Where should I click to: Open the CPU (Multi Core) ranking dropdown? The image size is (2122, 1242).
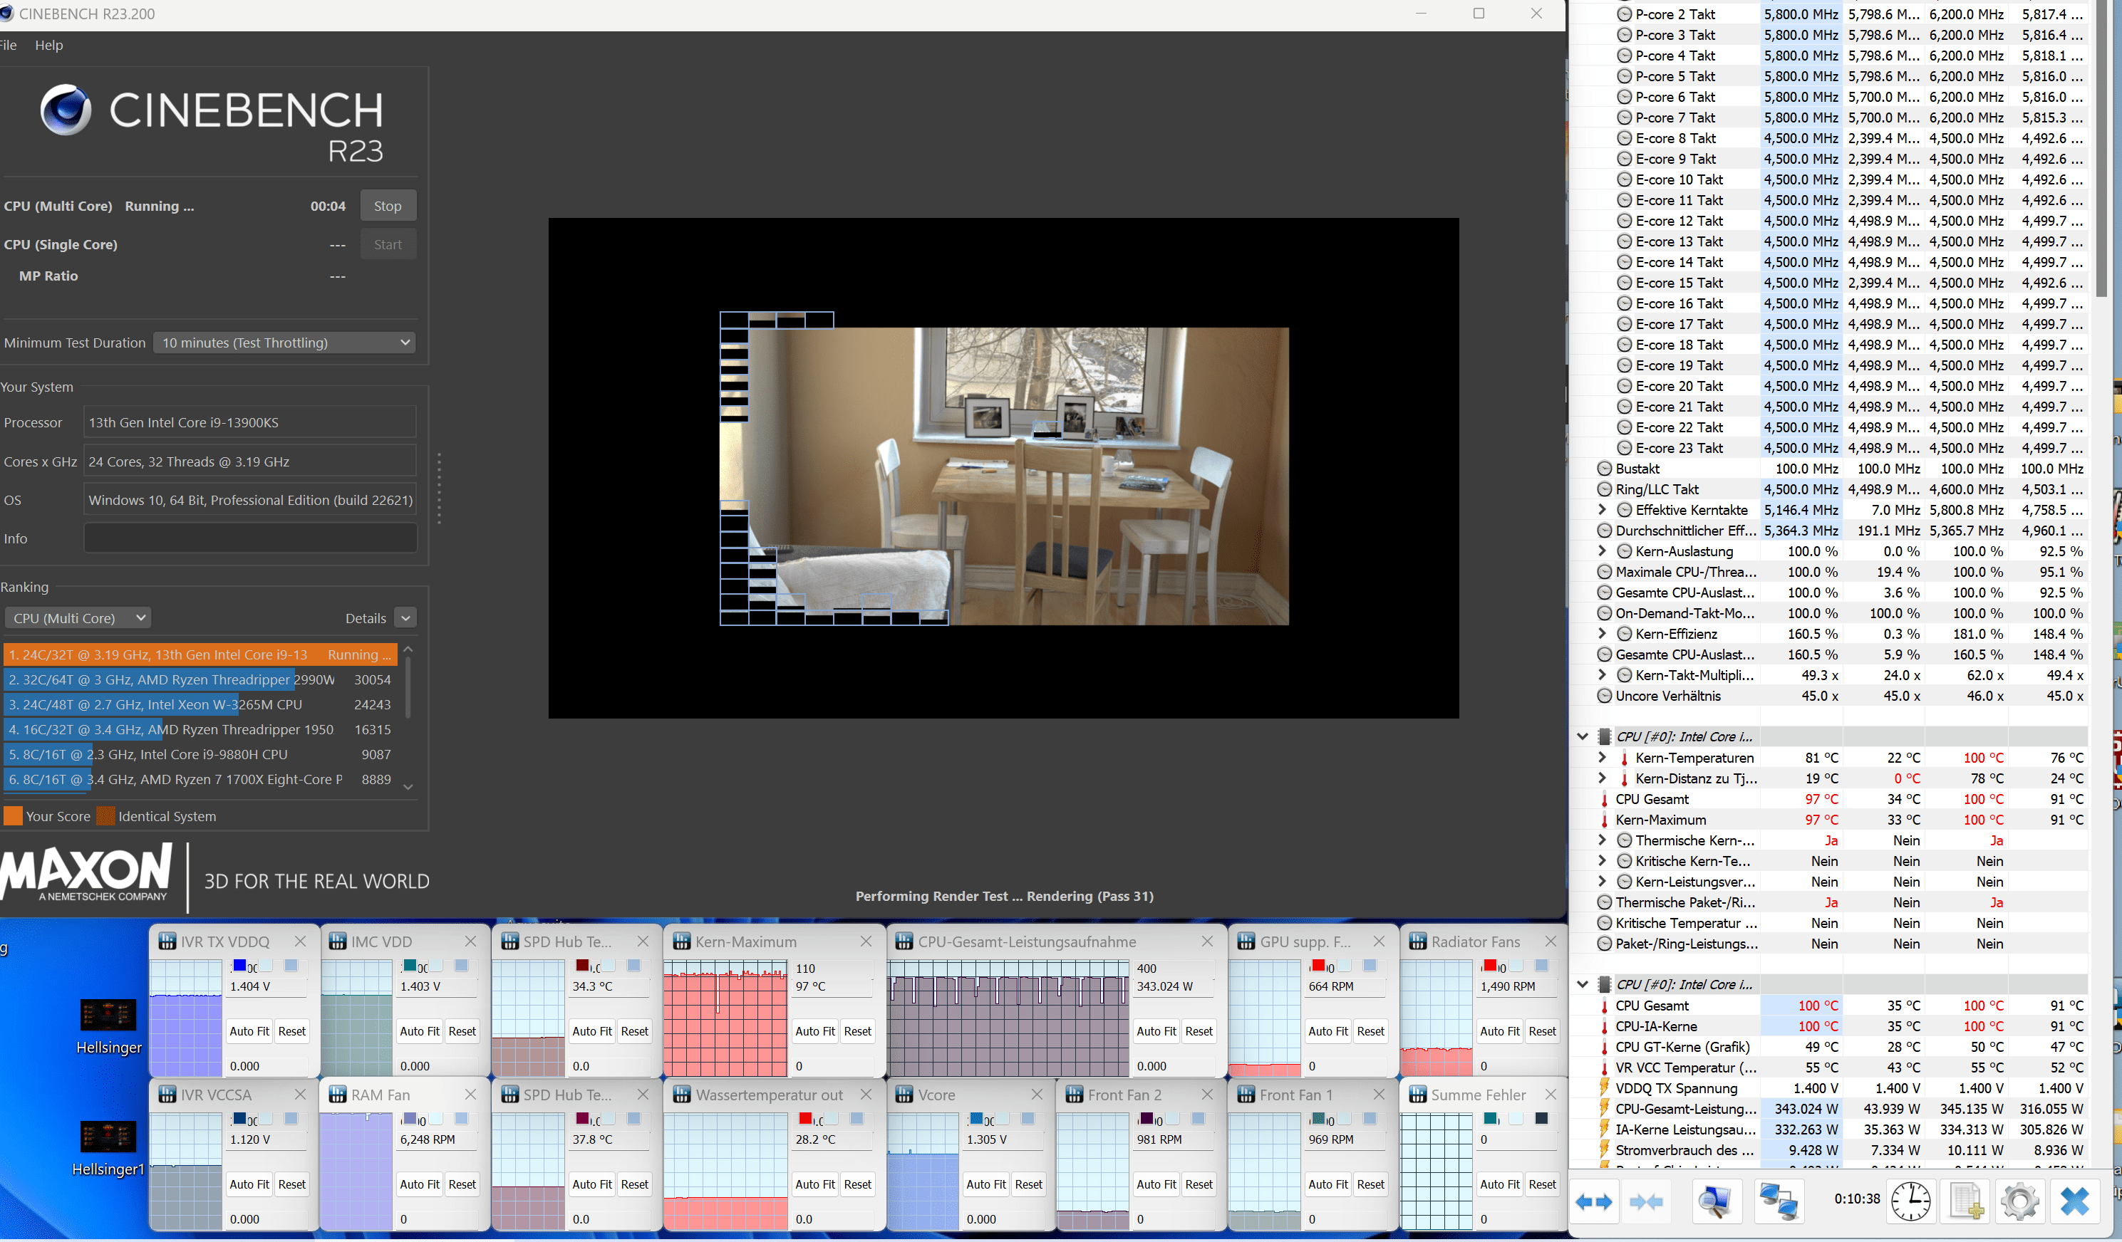click(78, 617)
